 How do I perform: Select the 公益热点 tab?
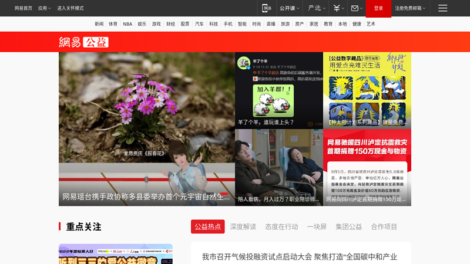208,226
